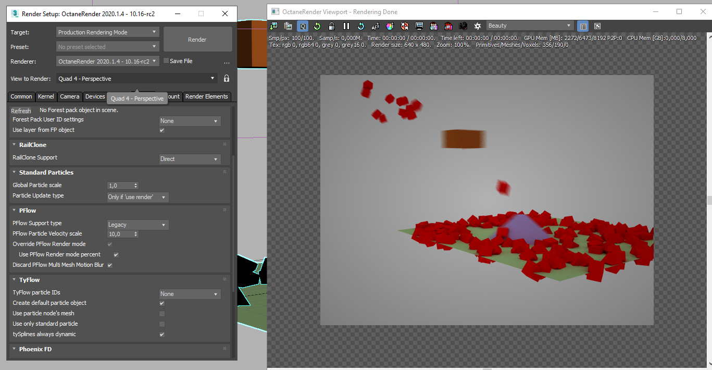Image resolution: width=712 pixels, height=370 pixels.
Task: Activate the AF auto focus picker icon
Action: 376,26
